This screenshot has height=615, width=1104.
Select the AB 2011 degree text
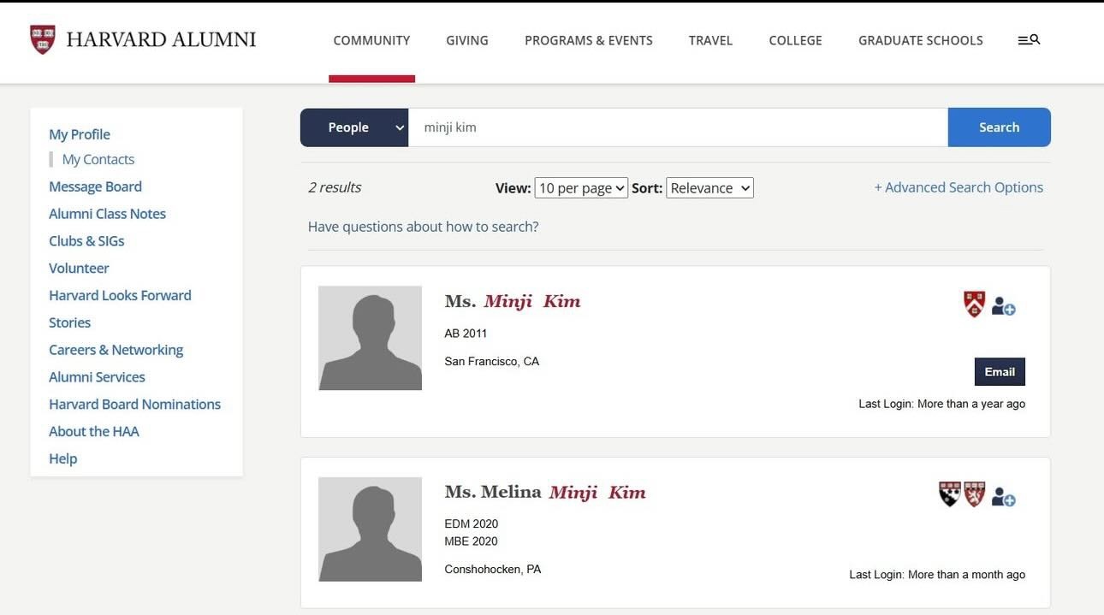(466, 334)
